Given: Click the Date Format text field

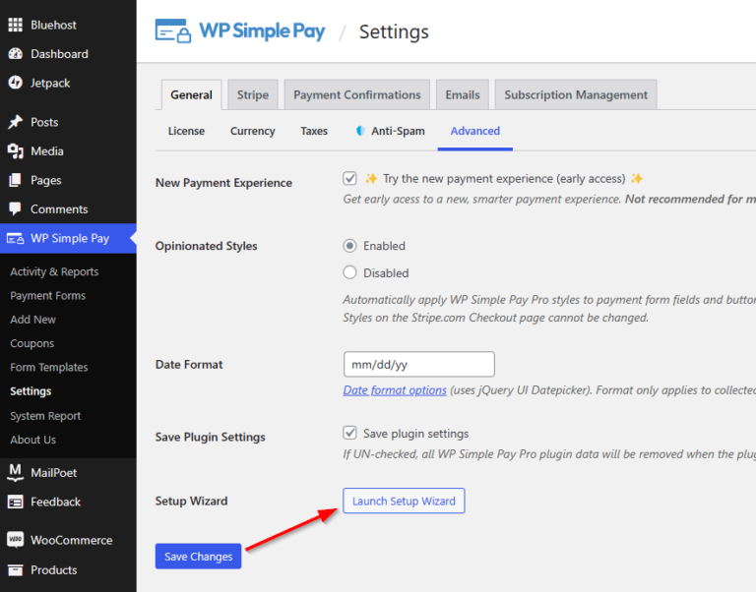Looking at the screenshot, I should point(418,365).
